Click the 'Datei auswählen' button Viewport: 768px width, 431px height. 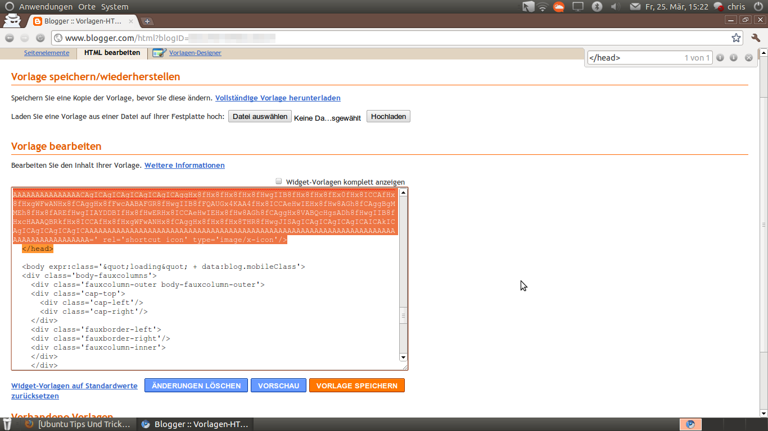click(259, 116)
